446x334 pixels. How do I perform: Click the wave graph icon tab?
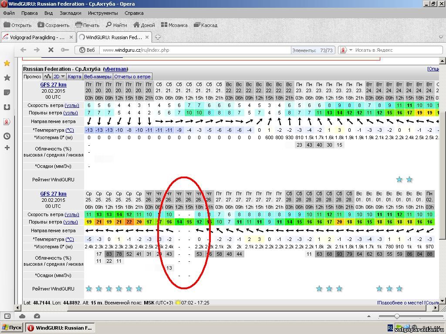pyautogui.click(x=47, y=77)
